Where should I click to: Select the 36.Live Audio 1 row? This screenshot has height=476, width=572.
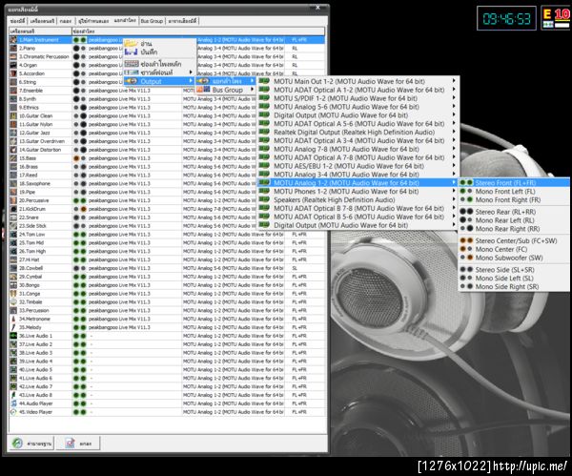tap(167, 336)
